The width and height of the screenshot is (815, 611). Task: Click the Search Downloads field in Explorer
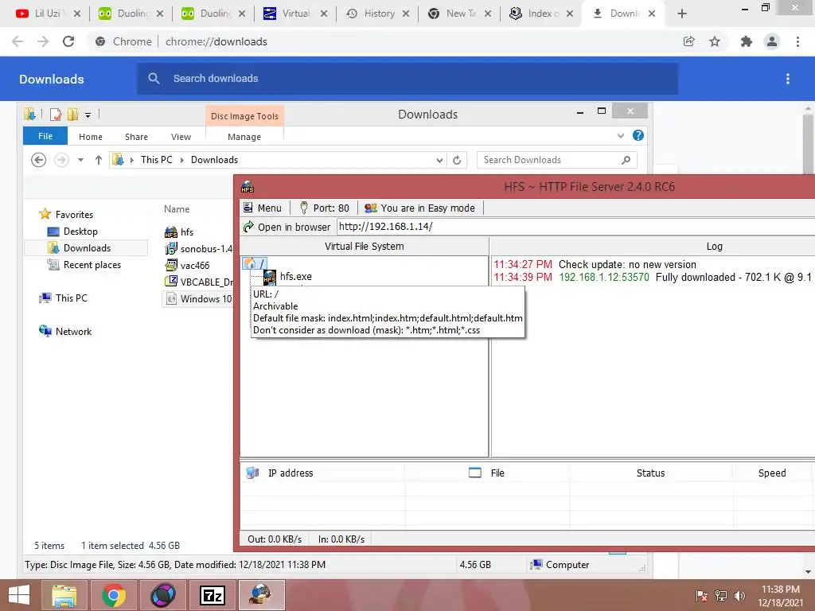pos(556,160)
